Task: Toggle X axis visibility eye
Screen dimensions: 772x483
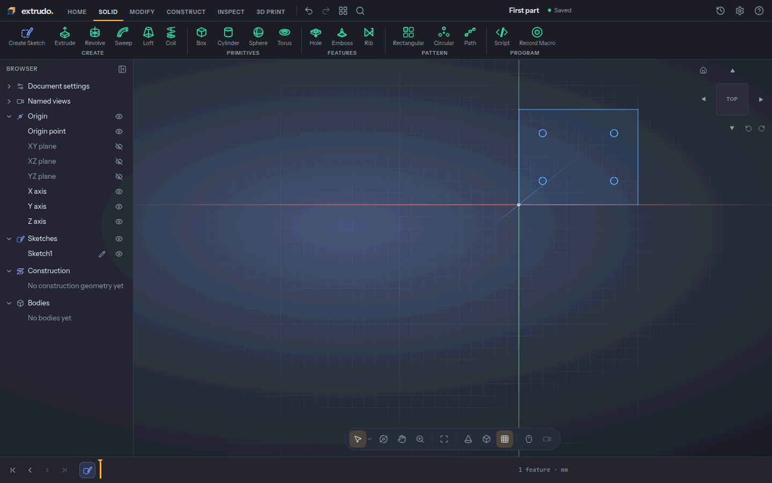Action: pos(119,192)
